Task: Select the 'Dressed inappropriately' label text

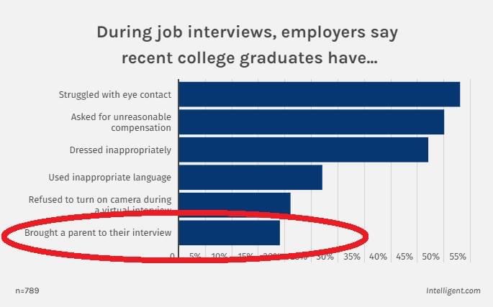Action: [120, 150]
